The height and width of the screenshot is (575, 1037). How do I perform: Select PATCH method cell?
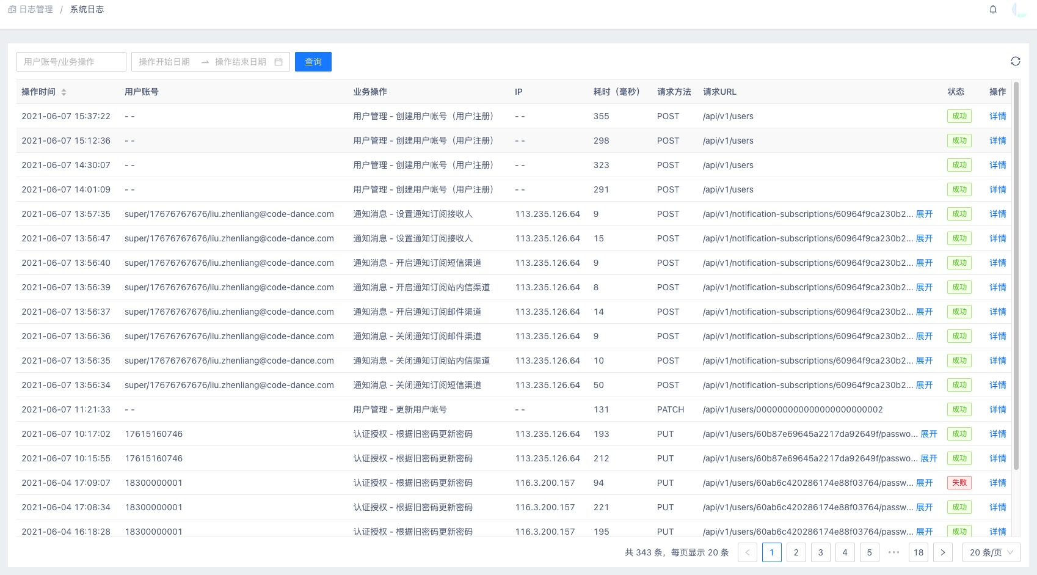[671, 409]
